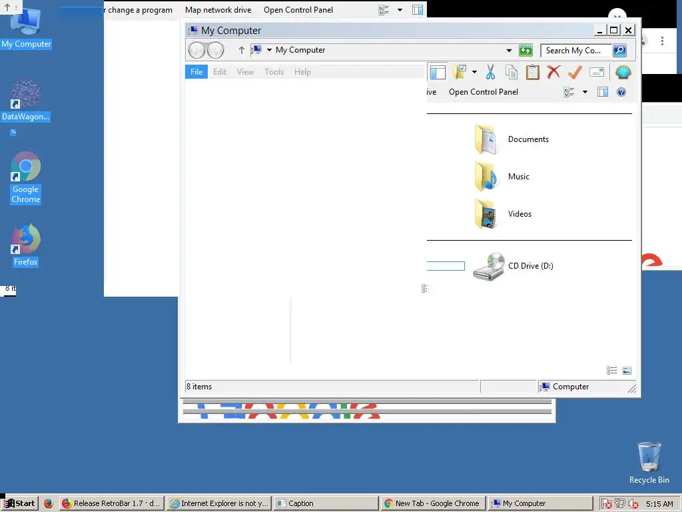Click the Recycle Bin desktop icon
This screenshot has width=682, height=512.
pyautogui.click(x=649, y=463)
